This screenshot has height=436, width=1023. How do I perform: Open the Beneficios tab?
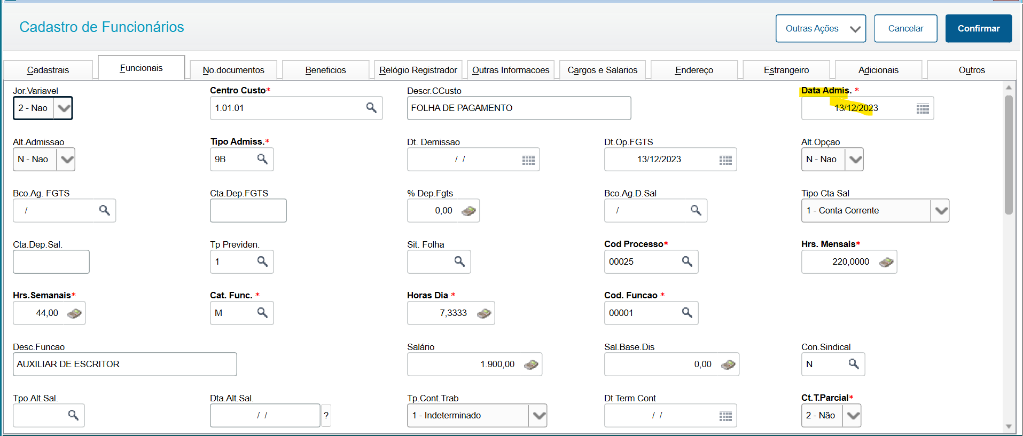coord(325,70)
